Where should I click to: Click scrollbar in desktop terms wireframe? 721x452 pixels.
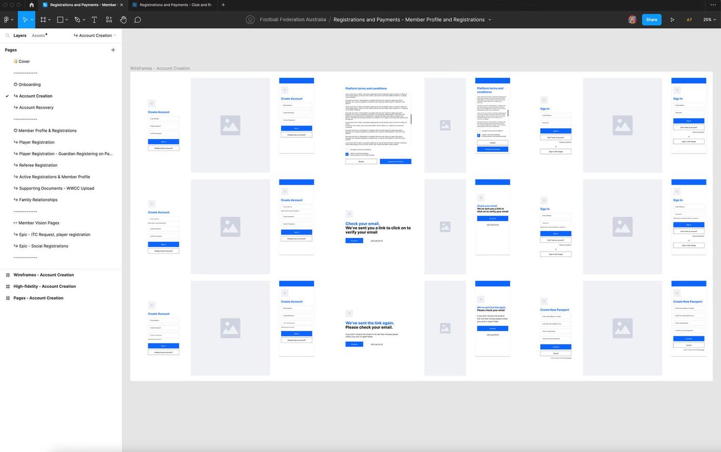click(411, 119)
